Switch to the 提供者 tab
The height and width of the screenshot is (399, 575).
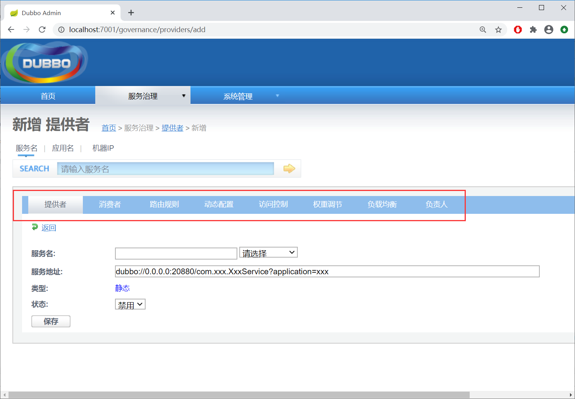55,205
